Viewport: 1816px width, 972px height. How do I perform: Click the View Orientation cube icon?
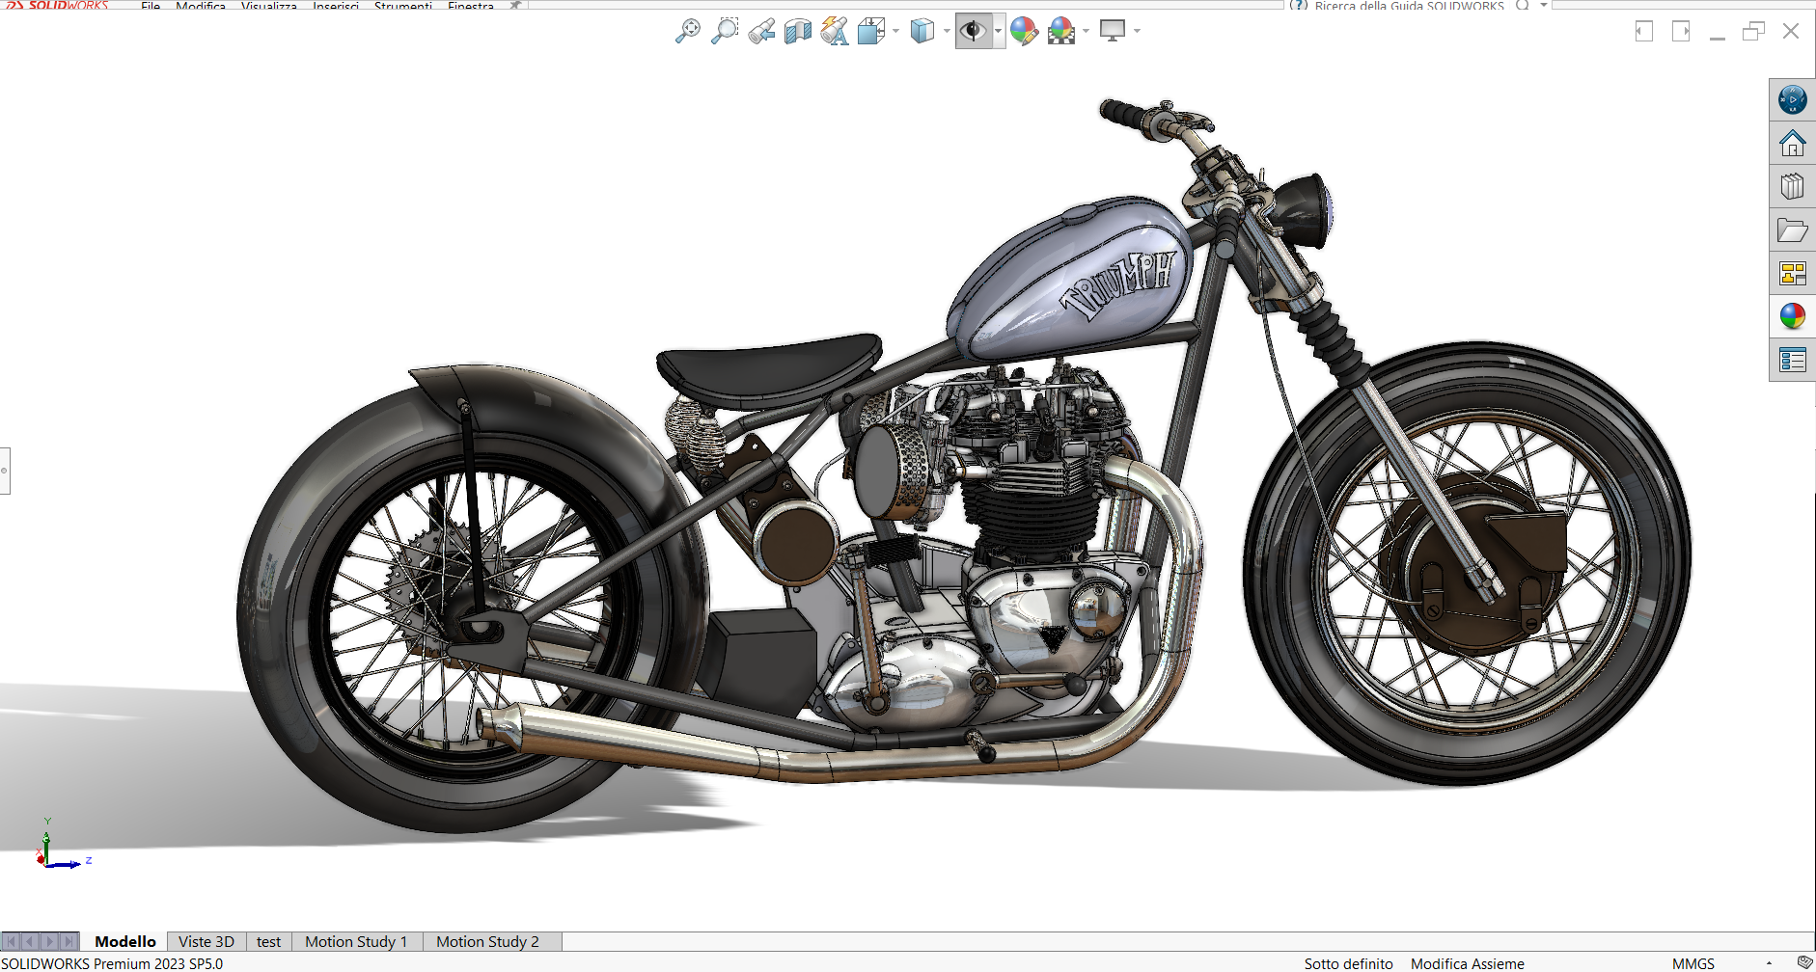(x=871, y=31)
